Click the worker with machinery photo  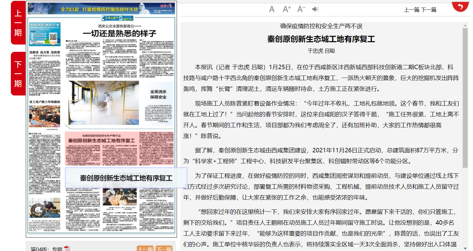click(x=45, y=208)
